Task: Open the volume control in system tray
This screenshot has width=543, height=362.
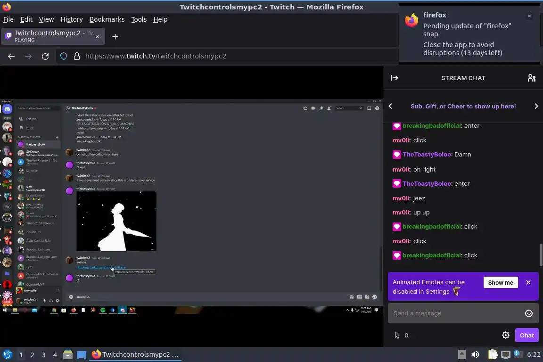Action: point(476,354)
